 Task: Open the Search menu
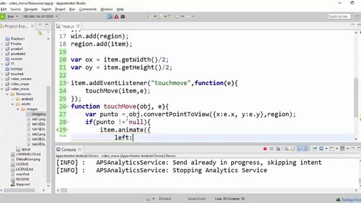[x=46, y=9]
